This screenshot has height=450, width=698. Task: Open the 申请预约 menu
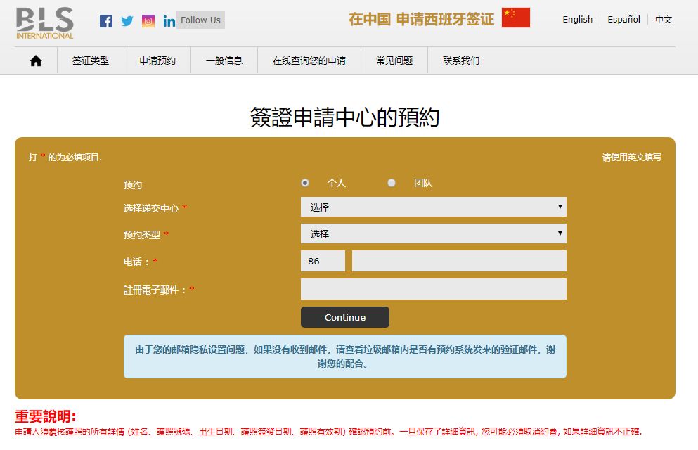tap(157, 61)
